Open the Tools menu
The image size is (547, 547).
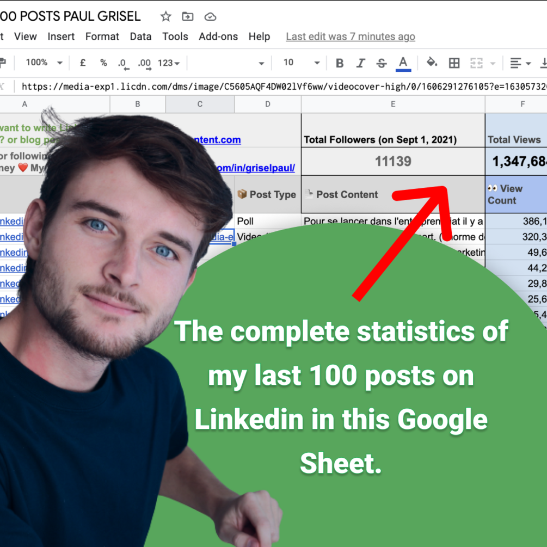point(175,36)
